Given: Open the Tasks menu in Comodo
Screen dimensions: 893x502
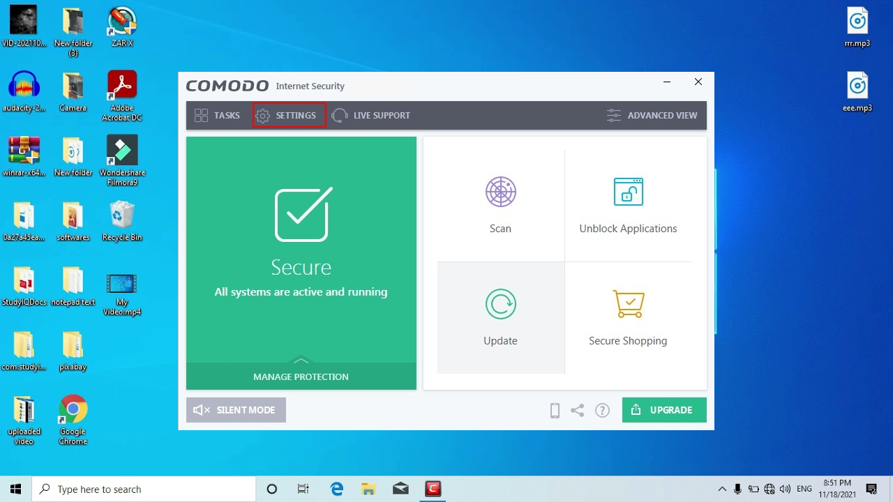Looking at the screenshot, I should tap(217, 116).
